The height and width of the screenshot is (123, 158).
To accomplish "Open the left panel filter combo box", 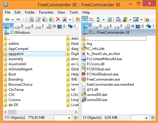I will (63, 118).
